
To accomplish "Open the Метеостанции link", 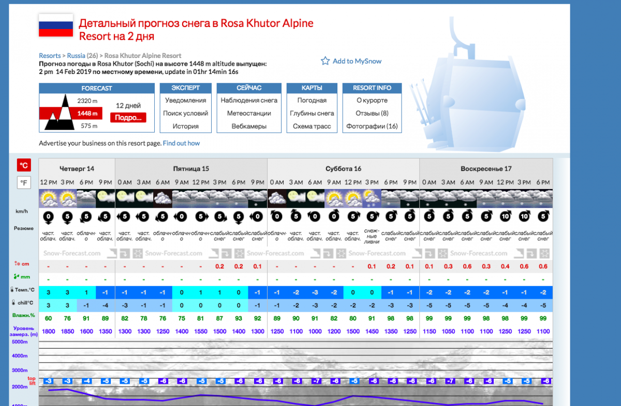I will [249, 113].
